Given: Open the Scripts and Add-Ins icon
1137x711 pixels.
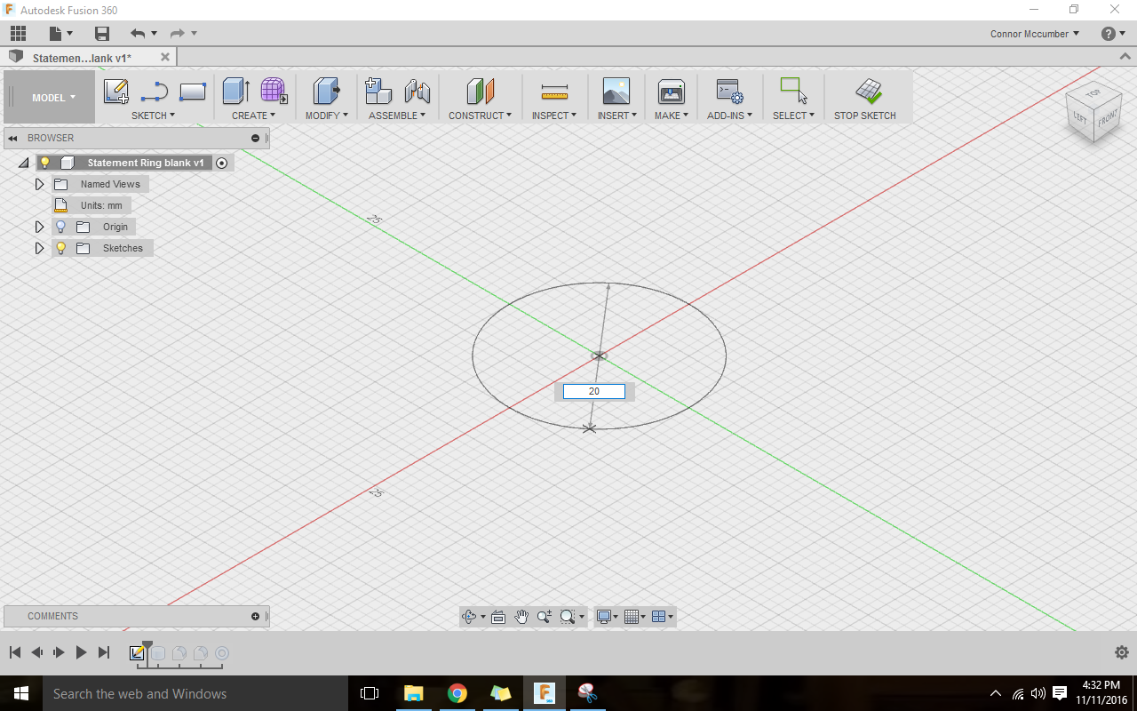Looking at the screenshot, I should (729, 91).
